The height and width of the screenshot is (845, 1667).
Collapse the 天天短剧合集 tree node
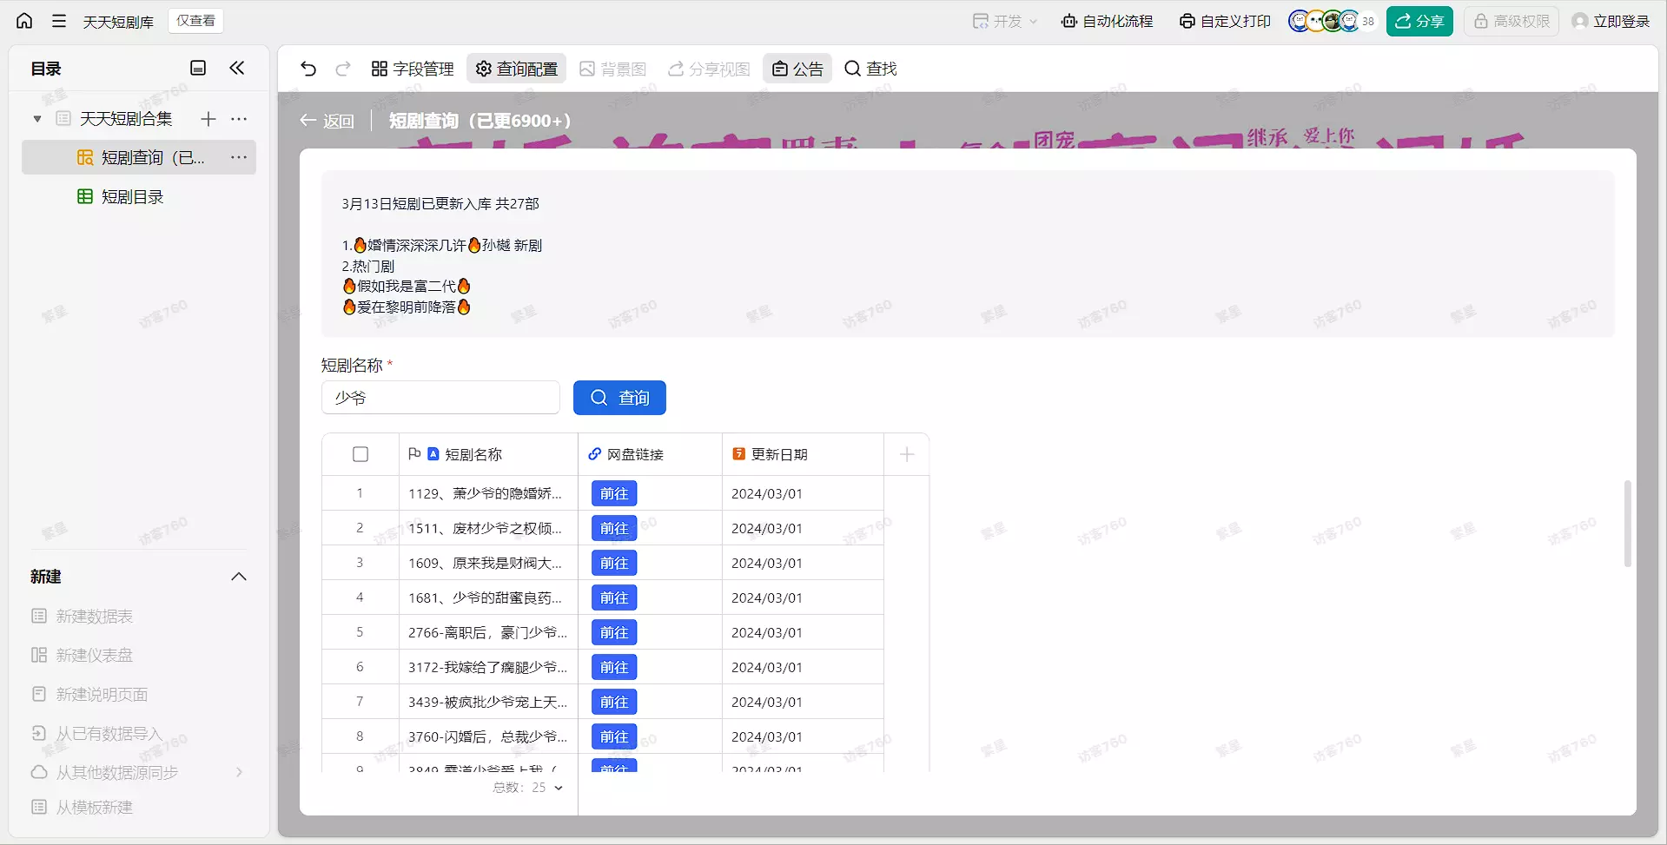[x=37, y=119]
